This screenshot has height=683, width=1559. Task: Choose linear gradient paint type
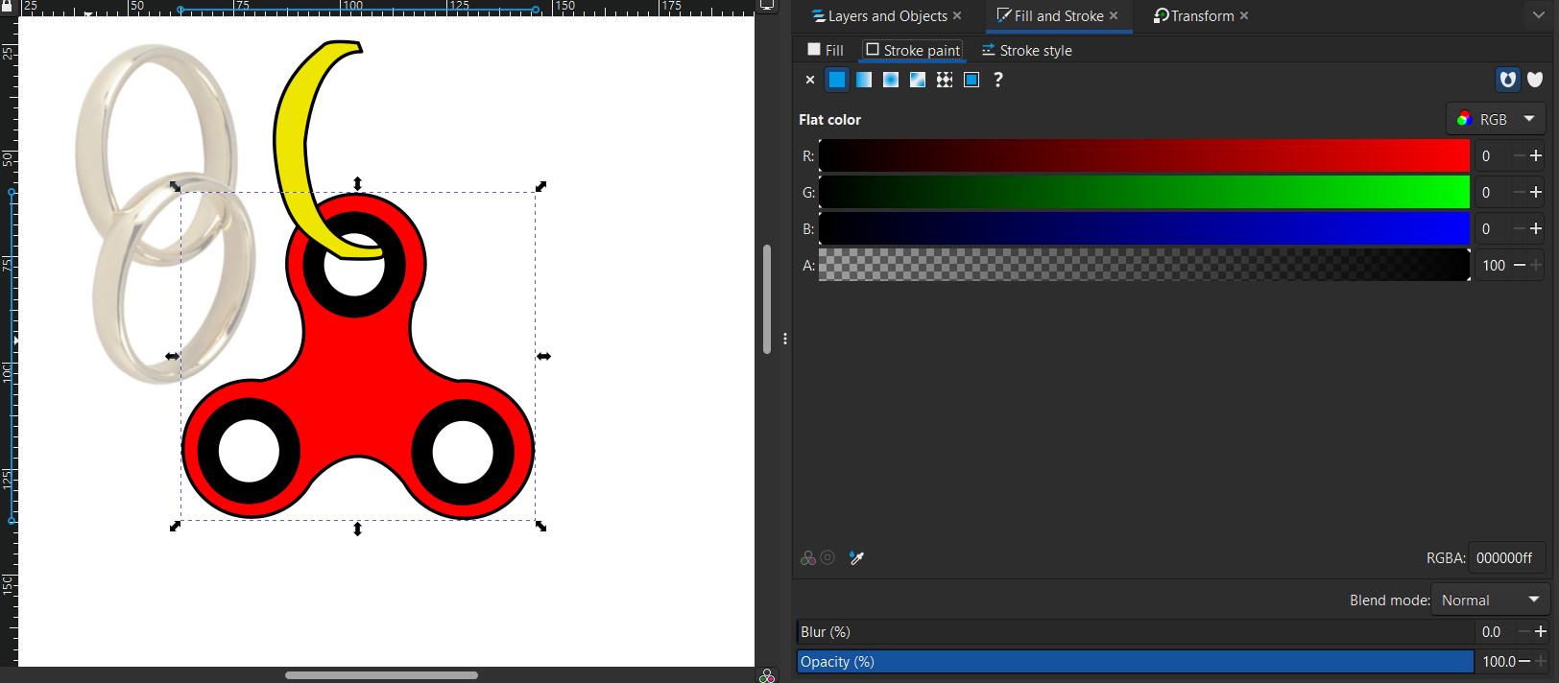click(864, 80)
